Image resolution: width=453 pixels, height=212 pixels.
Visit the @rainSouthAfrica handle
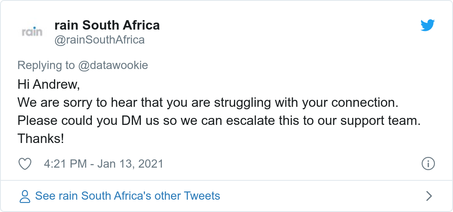tap(99, 40)
